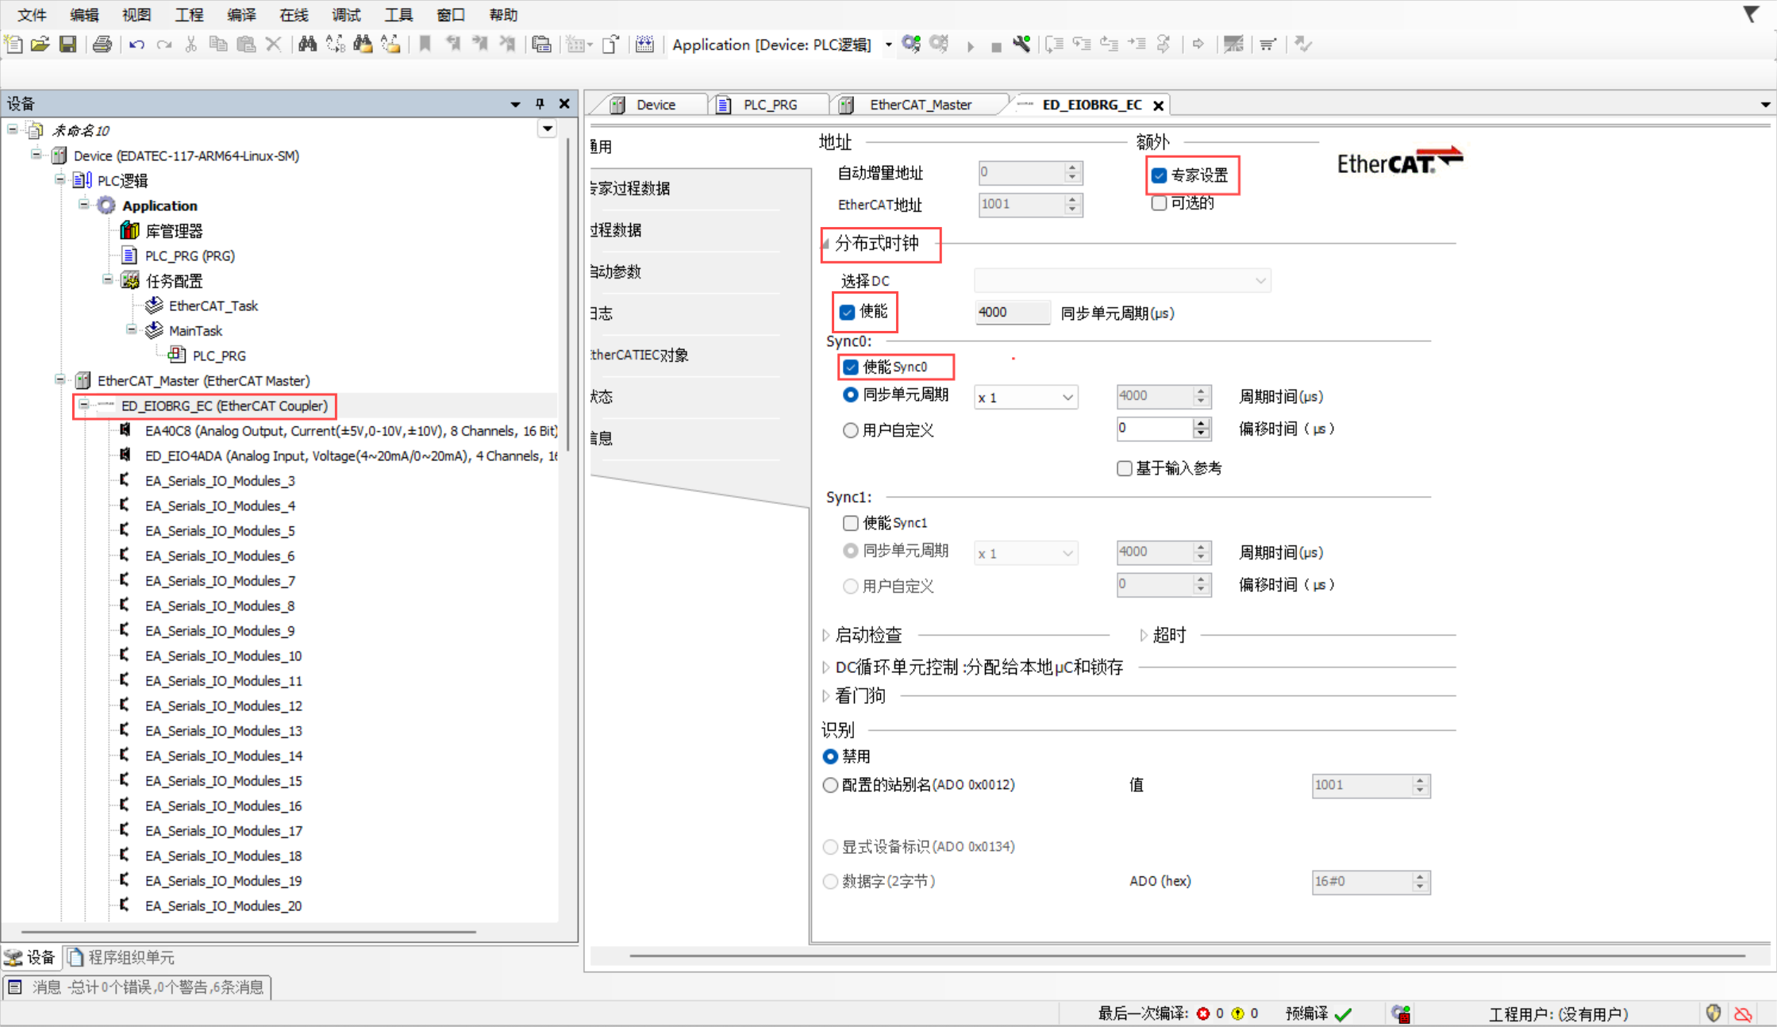Viewport: 1777px width, 1027px height.
Task: Toggle bookmark with the flag icon
Action: point(425,44)
